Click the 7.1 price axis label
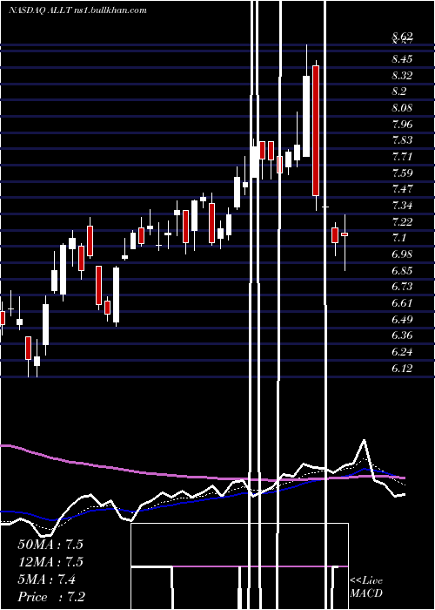Viewport: 435px width, 610px height. [399, 238]
